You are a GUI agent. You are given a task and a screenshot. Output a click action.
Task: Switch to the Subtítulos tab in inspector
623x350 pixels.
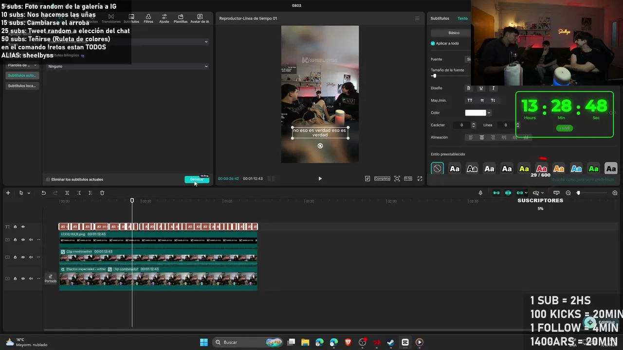(x=440, y=18)
